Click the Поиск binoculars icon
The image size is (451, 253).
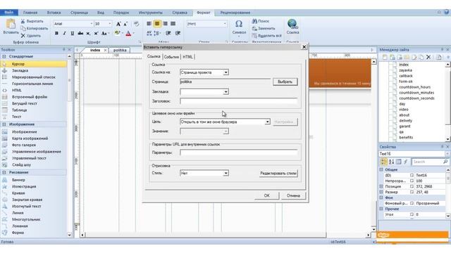(x=254, y=21)
